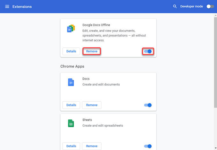
Task: Disable the Google Docs Offline toggle
Action: click(148, 51)
